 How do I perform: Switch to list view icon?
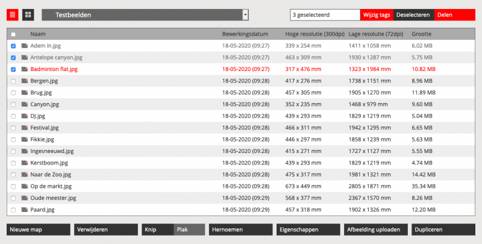(12, 15)
